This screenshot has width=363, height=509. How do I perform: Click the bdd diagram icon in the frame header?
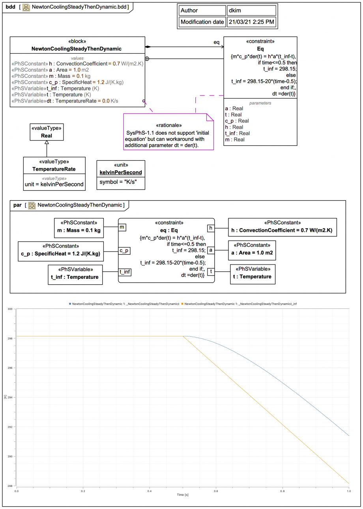[x=26, y=7]
